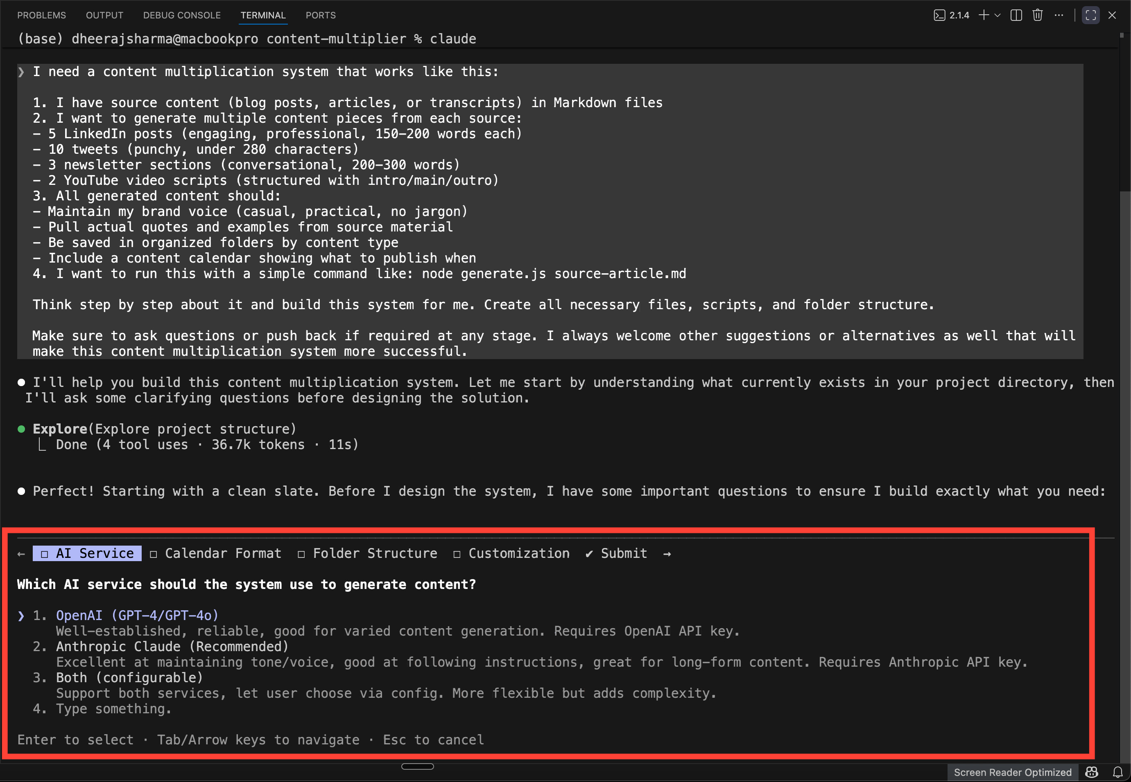
Task: Open the launch profile dropdown chevron
Action: 997,15
